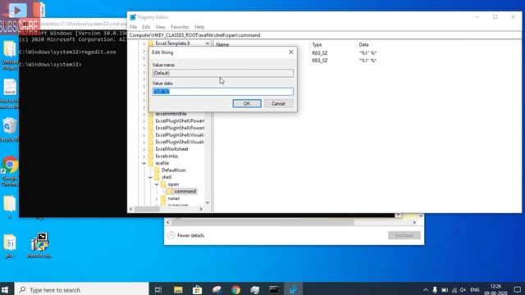This screenshot has height=295, width=525.
Task: Close the Edit String dialog
Action: [x=291, y=52]
